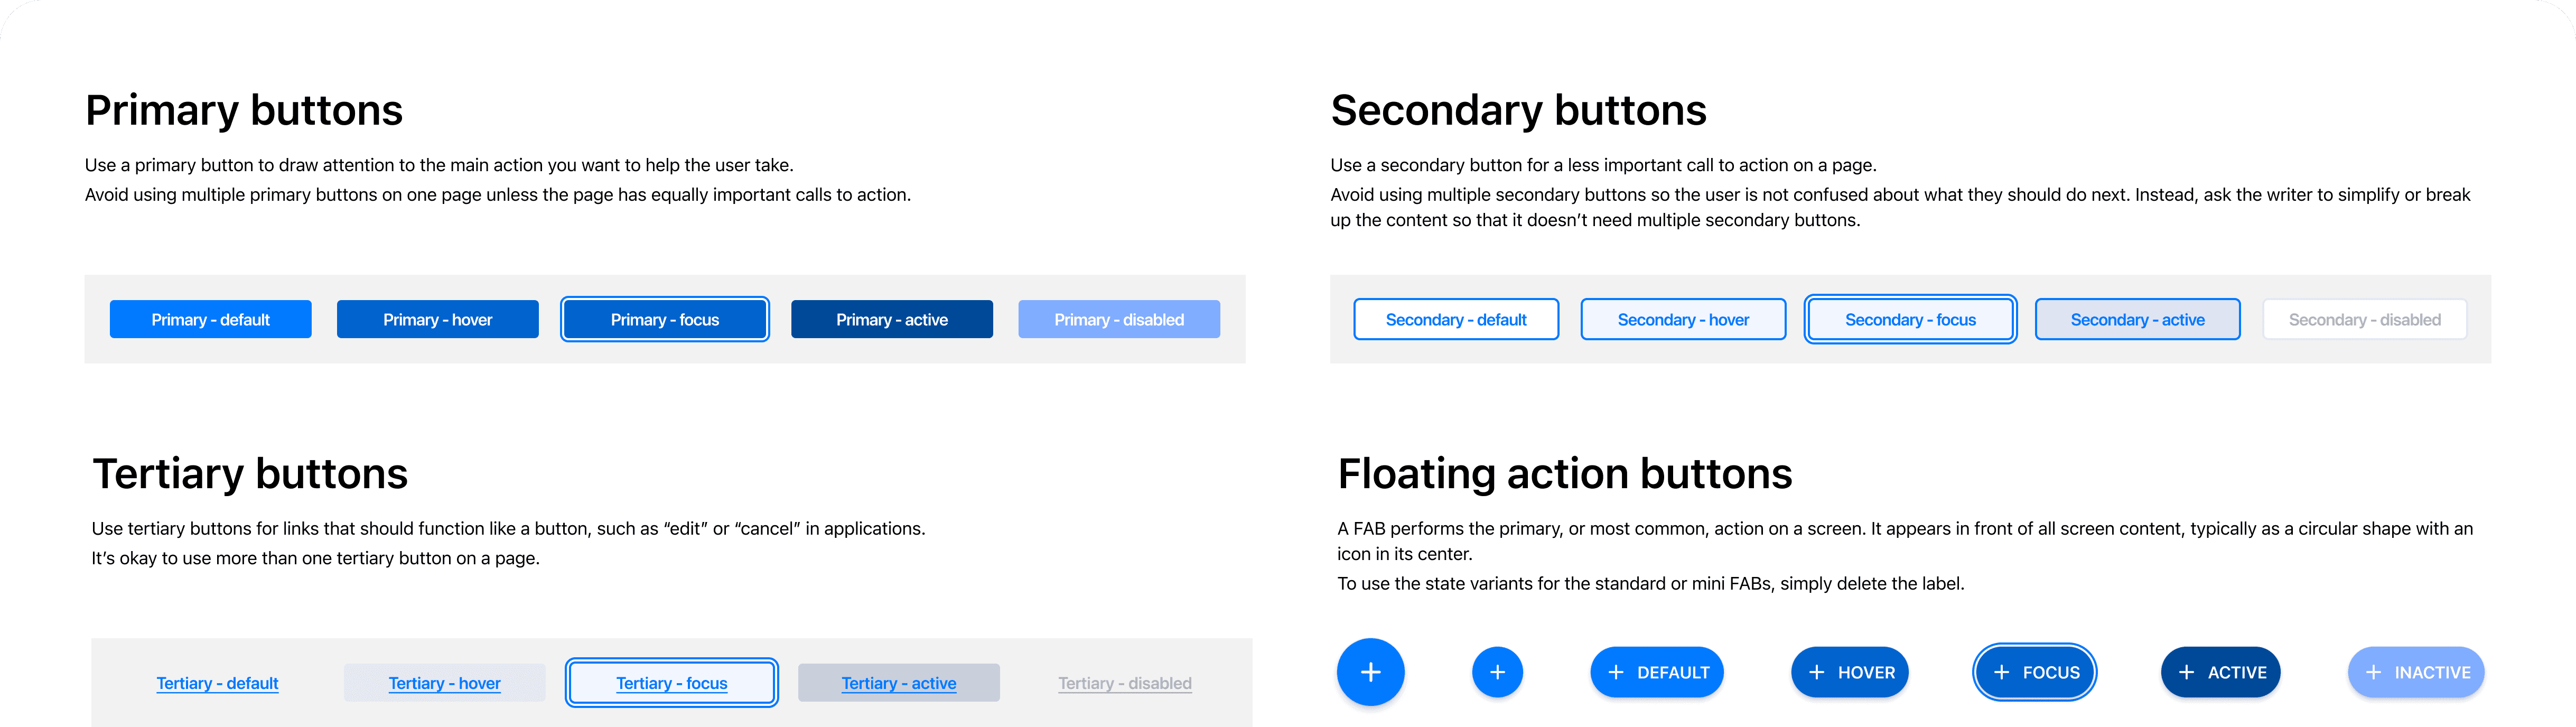This screenshot has width=2576, height=727.
Task: Select the Secondary - focus button
Action: pos(1910,319)
